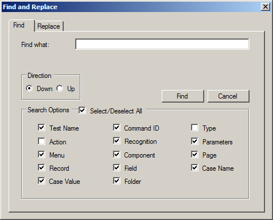Image resolution: width=273 pixels, height=220 pixels.
Task: Uncheck the Case Value checkbox
Action: click(x=41, y=181)
